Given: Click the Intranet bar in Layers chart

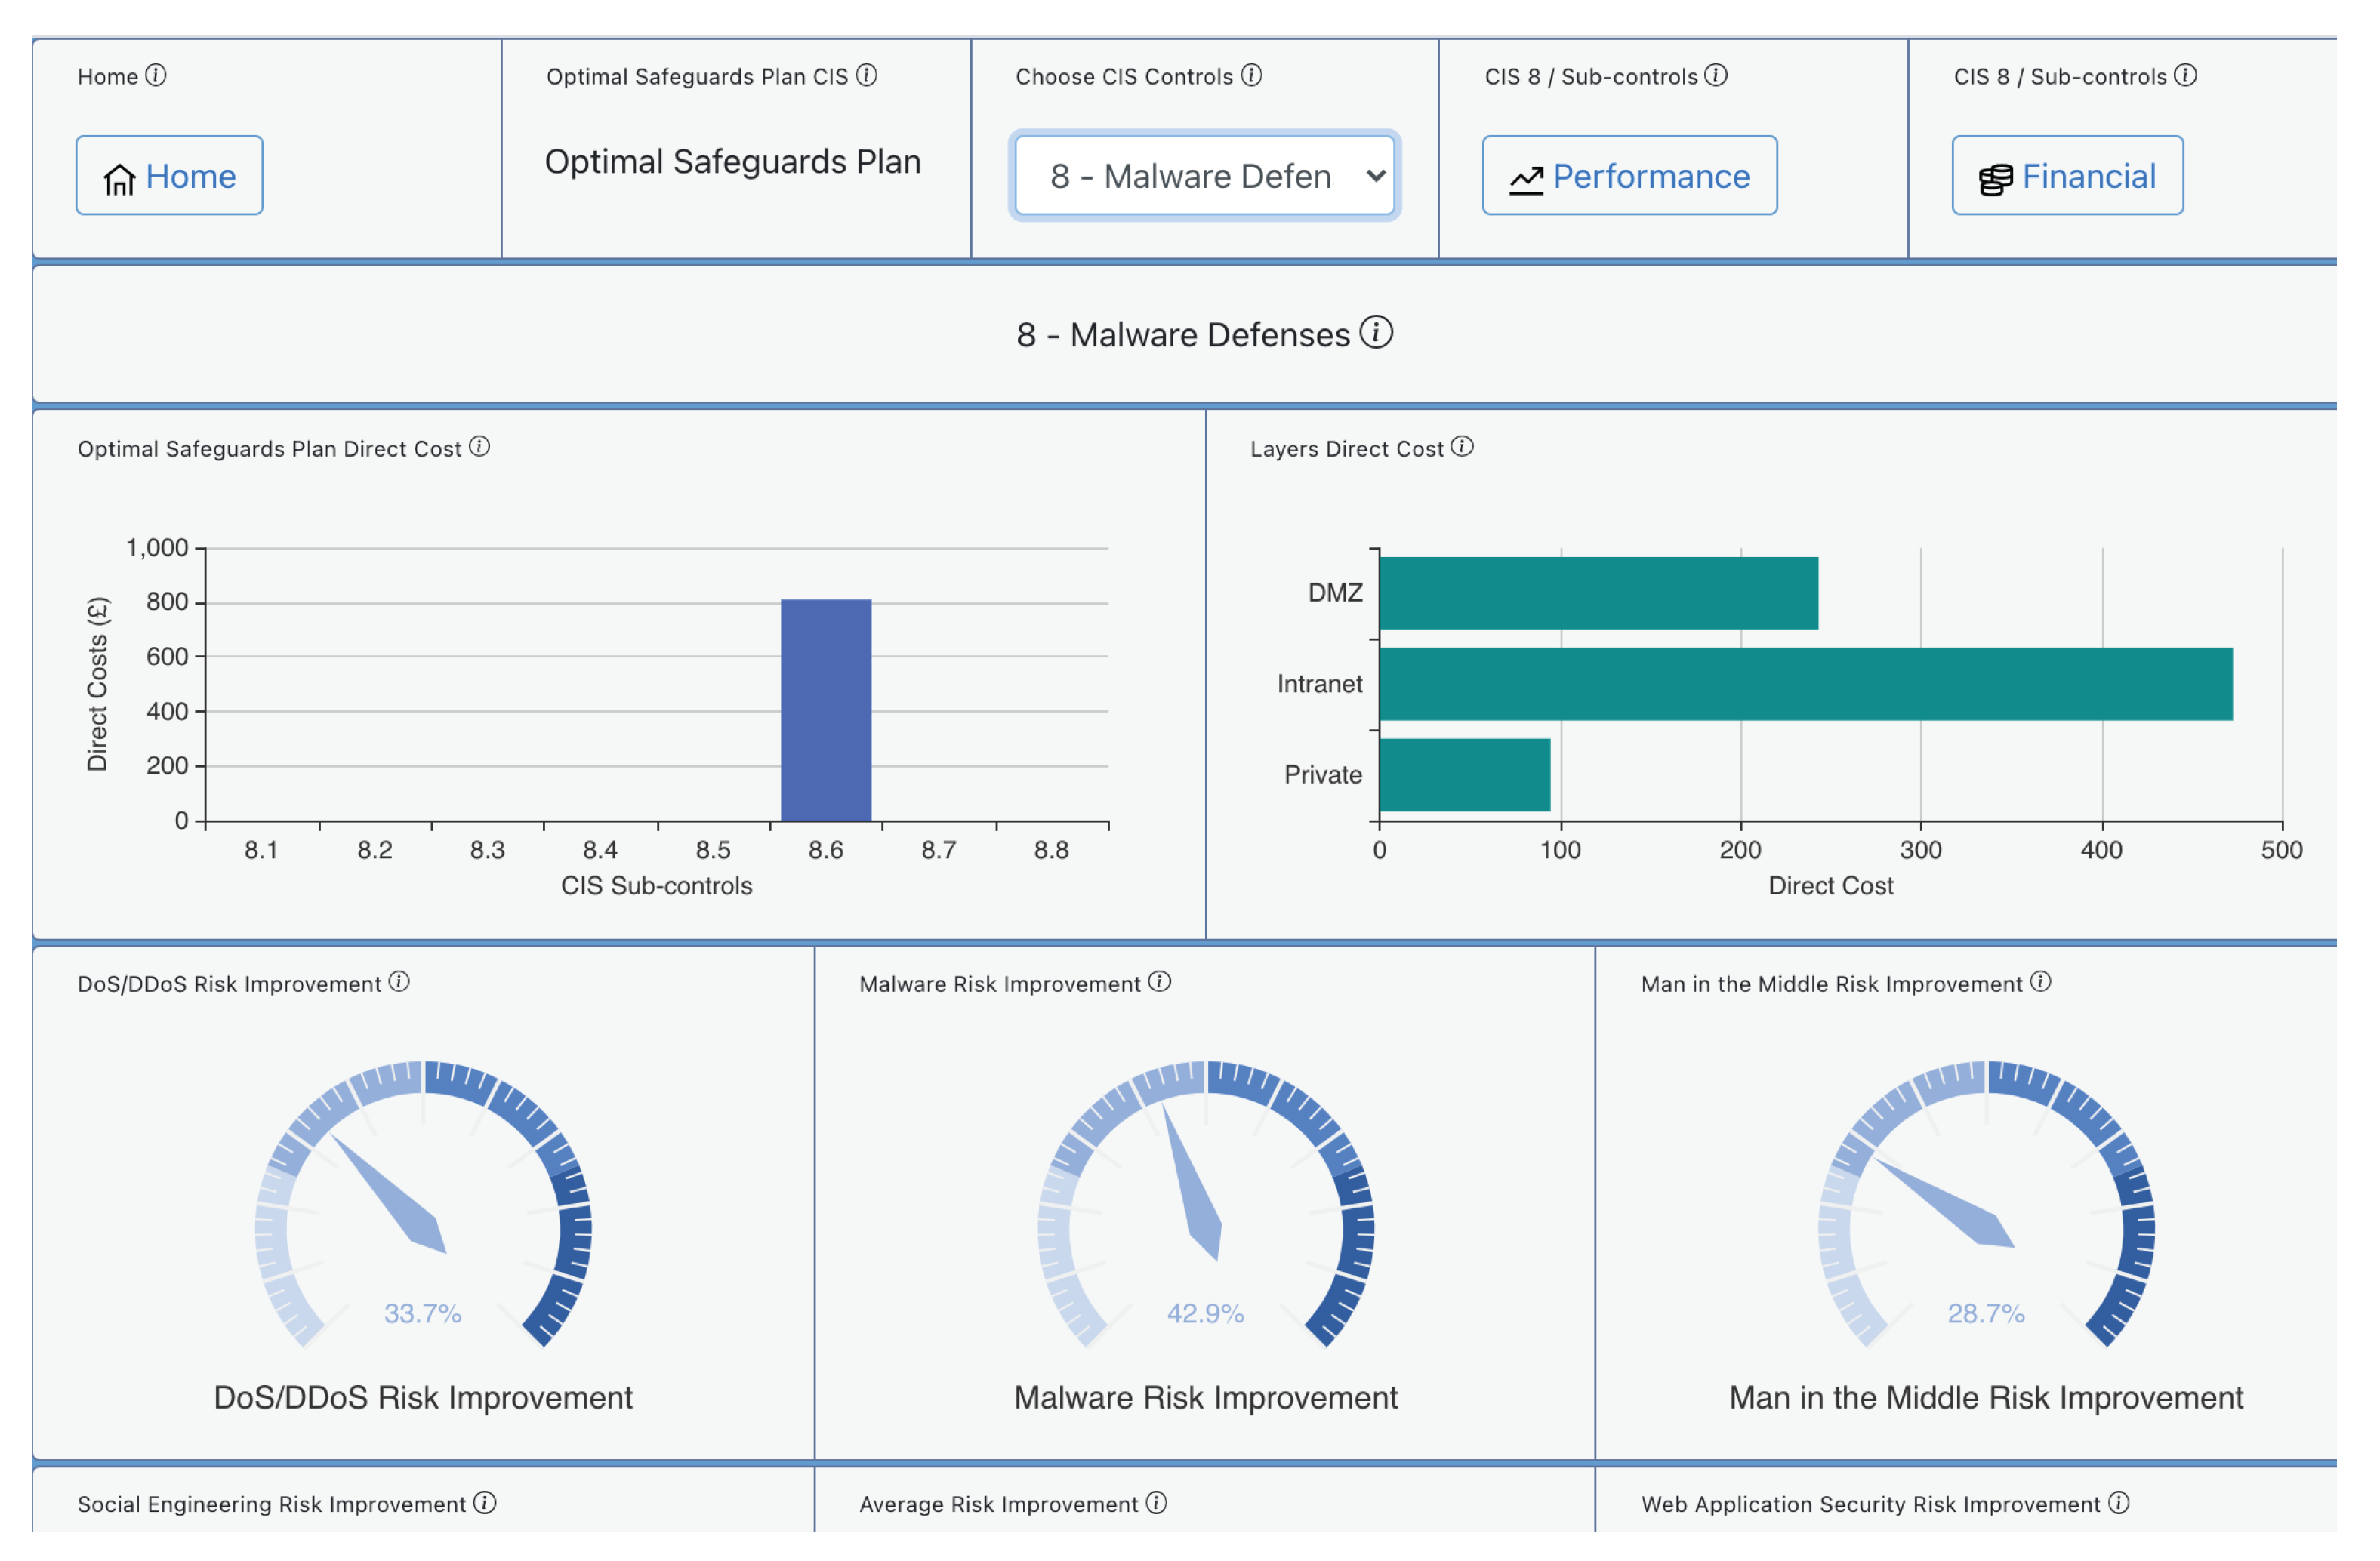Looking at the screenshot, I should pyautogui.click(x=1805, y=684).
